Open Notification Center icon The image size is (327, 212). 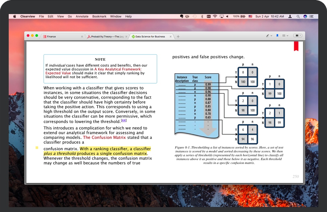312,16
